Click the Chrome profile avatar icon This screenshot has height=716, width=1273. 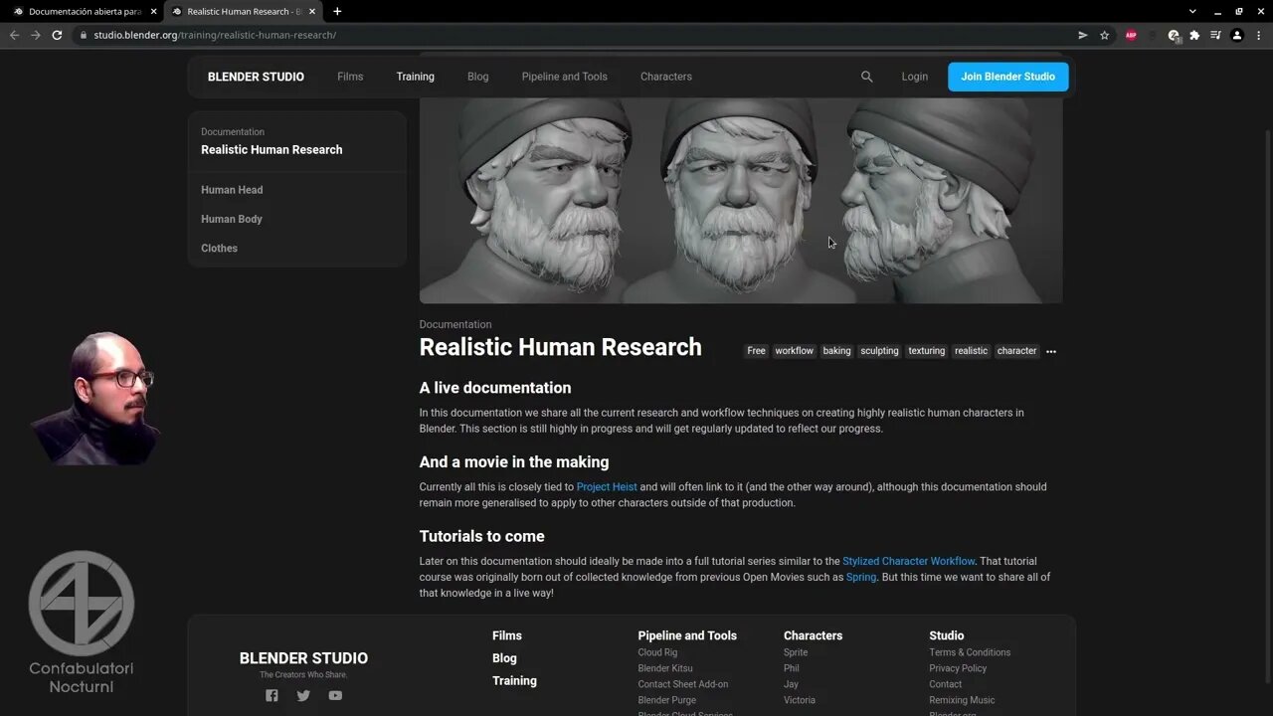pos(1237,35)
